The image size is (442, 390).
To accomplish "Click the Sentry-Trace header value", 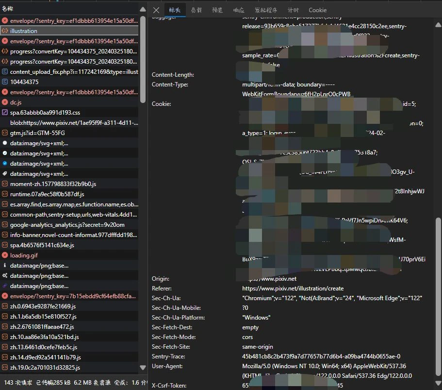I will point(321,356).
